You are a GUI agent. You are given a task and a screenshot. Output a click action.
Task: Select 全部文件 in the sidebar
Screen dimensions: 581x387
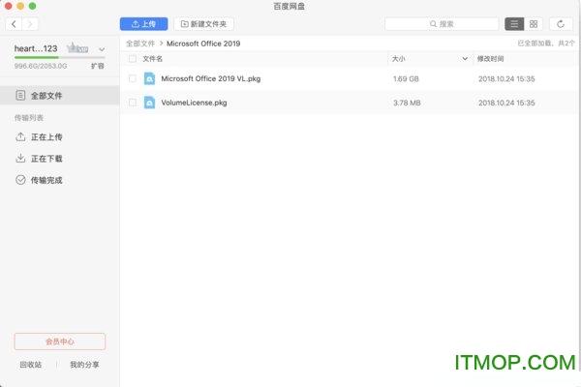pos(60,96)
